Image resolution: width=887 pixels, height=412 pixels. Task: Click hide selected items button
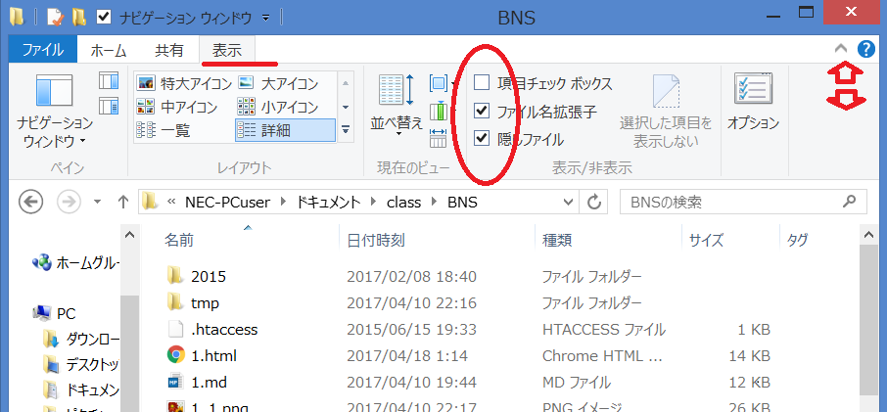click(x=666, y=112)
